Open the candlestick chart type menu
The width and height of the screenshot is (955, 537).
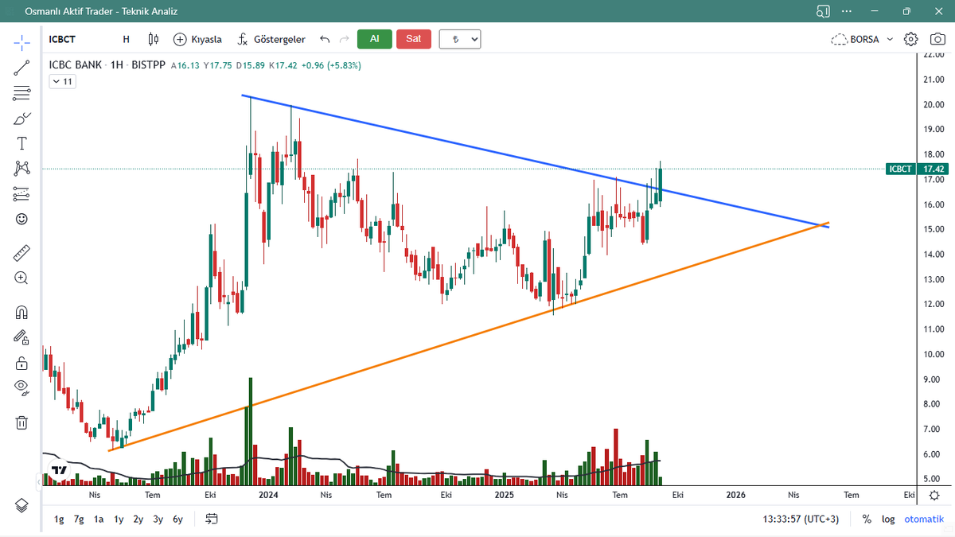154,39
